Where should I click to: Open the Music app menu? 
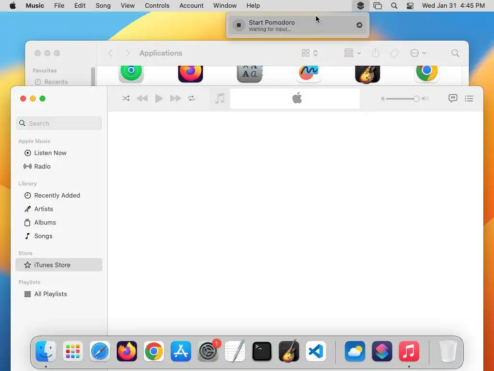(x=35, y=6)
